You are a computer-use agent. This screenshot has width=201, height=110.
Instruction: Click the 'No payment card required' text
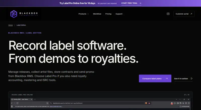point(107,3)
